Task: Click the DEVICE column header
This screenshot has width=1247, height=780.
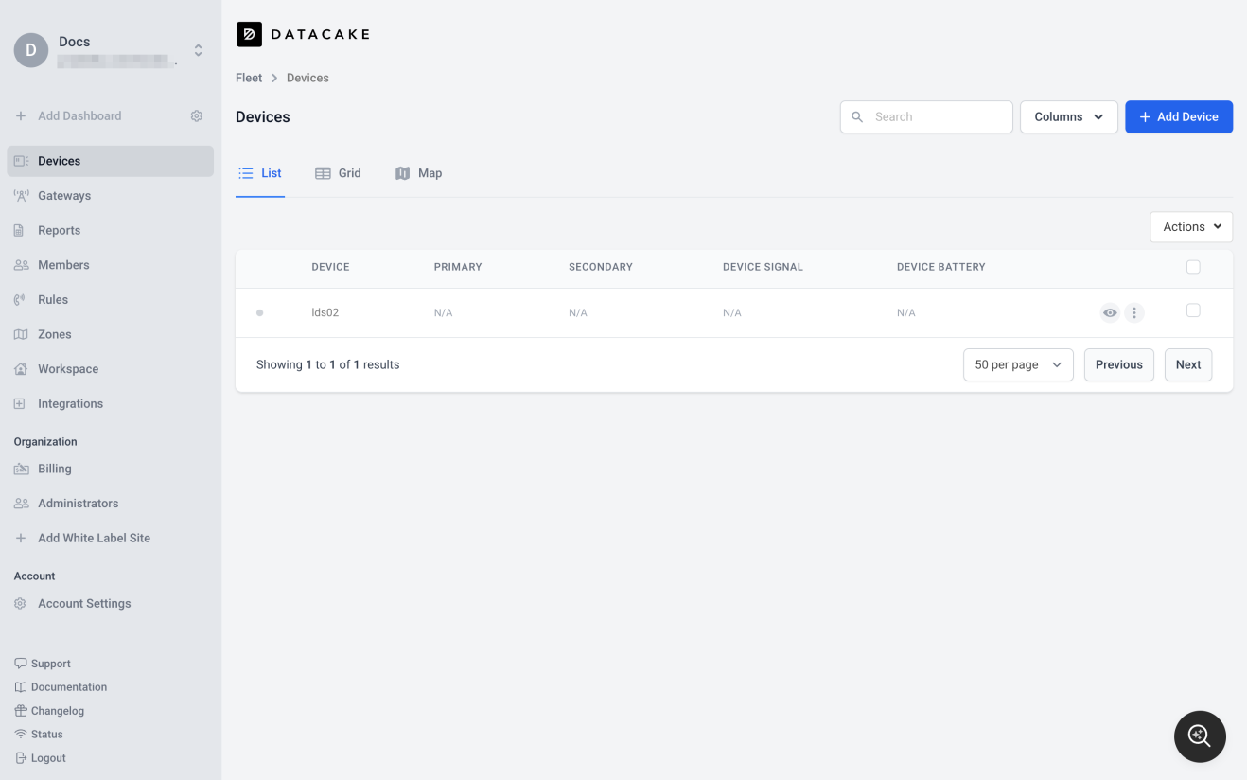Action: click(x=330, y=267)
